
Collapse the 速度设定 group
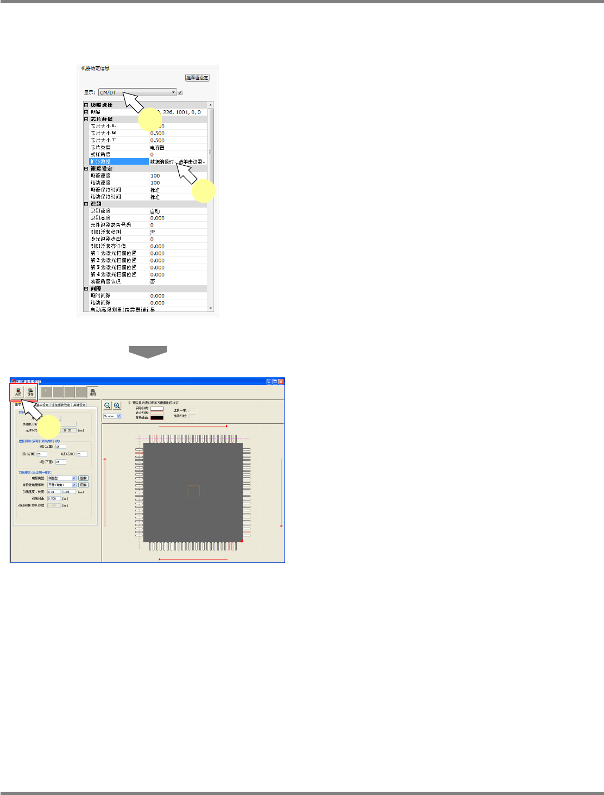click(x=86, y=168)
